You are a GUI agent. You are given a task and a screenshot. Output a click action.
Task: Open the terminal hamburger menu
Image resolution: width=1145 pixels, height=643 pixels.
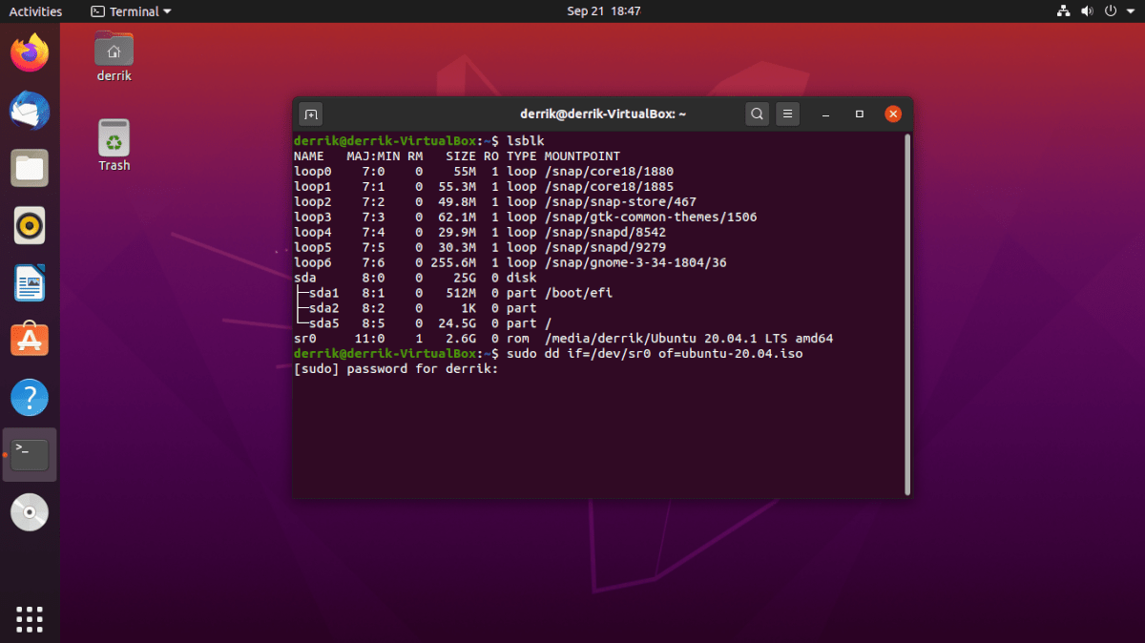(787, 114)
